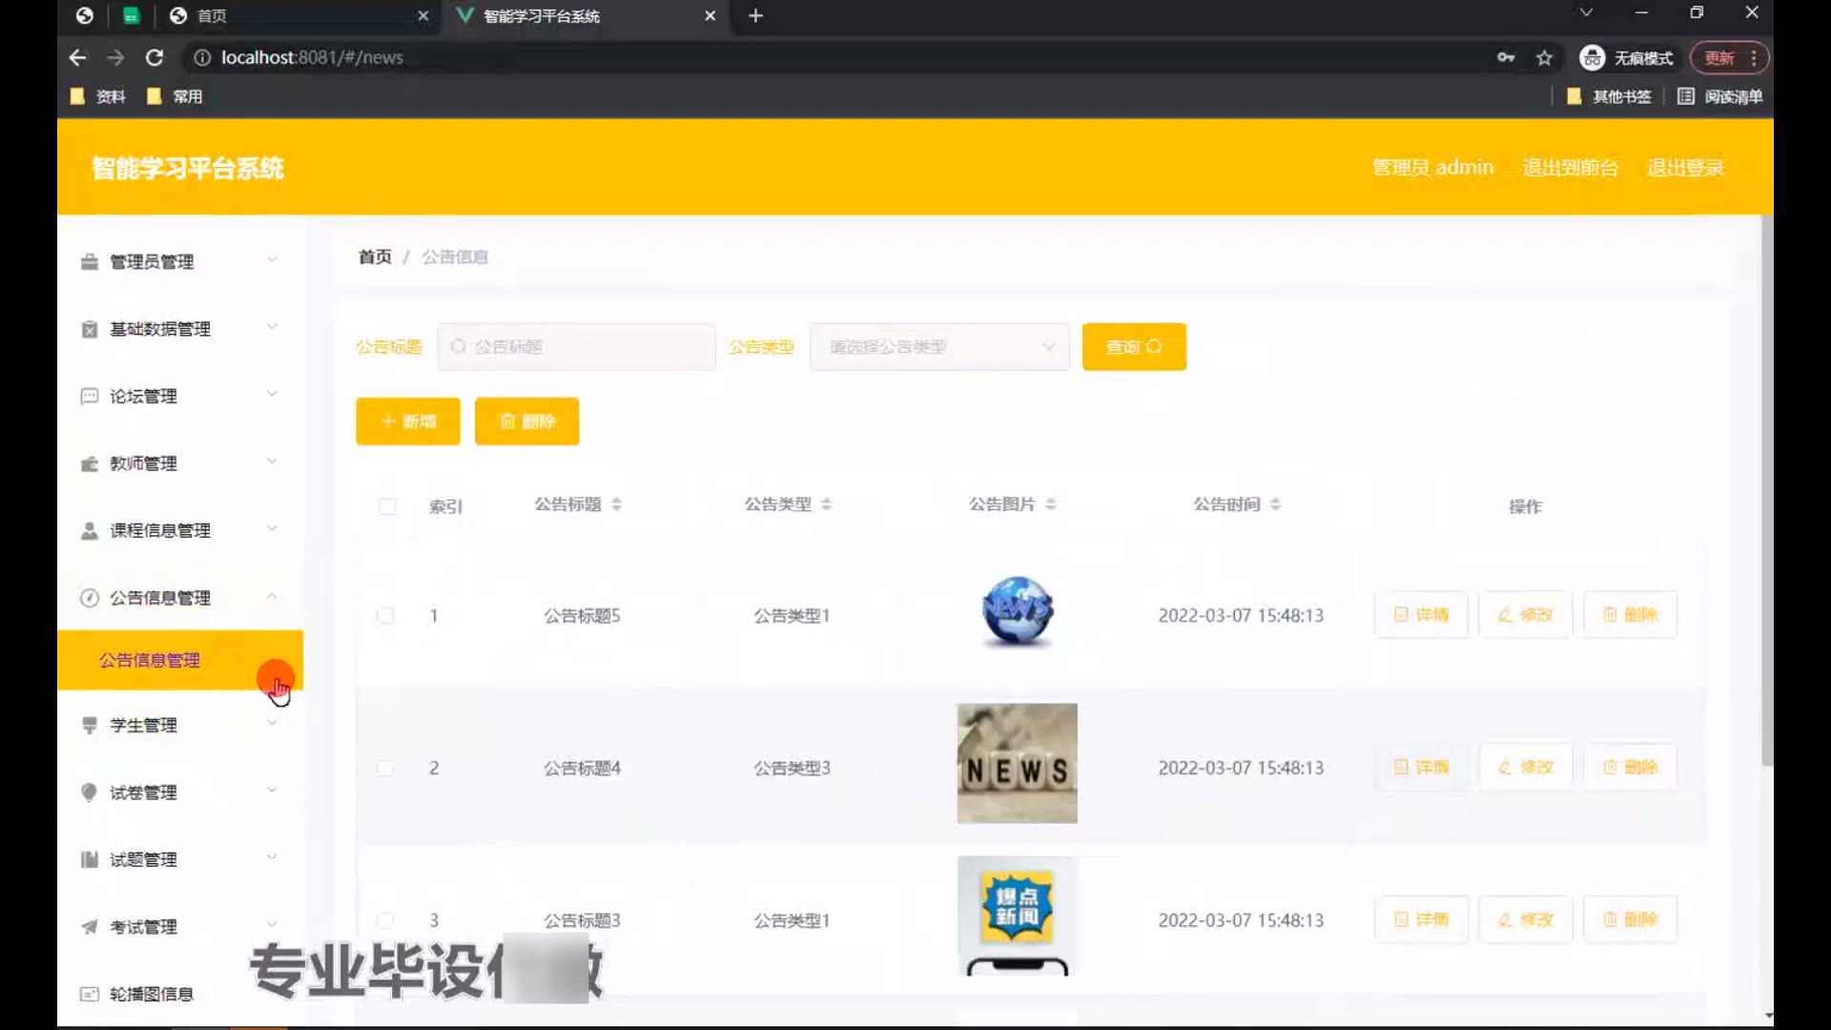Sort by the 公告时间 column arrows
This screenshot has height=1030, width=1831.
click(x=1275, y=505)
